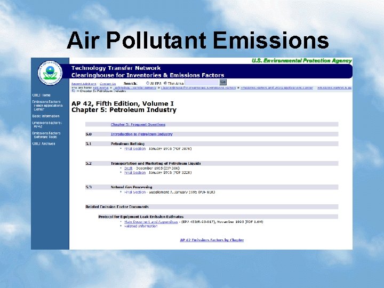
Task: Open CHIEF Home in sidebar
Action: pyautogui.click(x=42, y=95)
